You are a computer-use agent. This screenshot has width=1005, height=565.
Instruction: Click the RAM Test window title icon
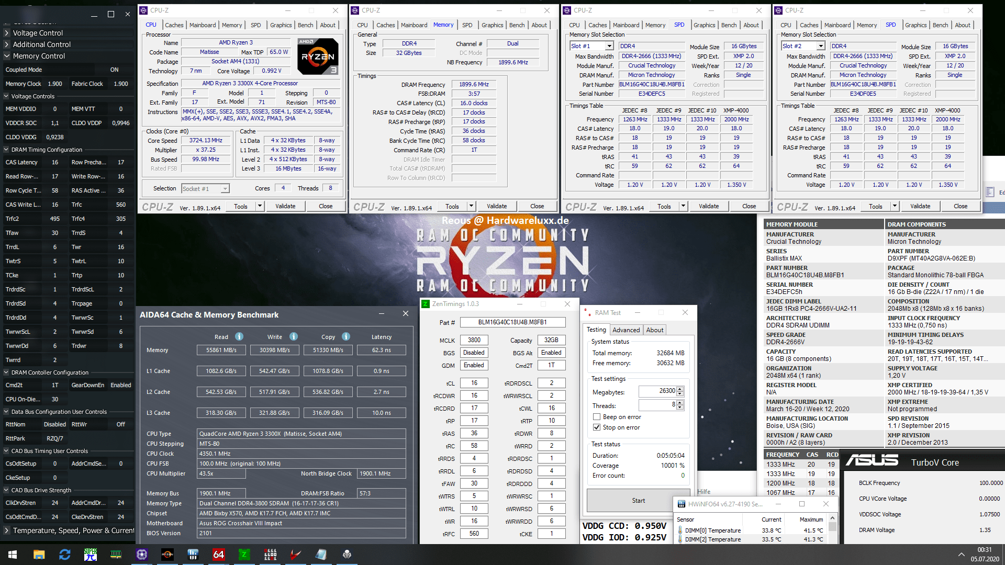(x=587, y=312)
